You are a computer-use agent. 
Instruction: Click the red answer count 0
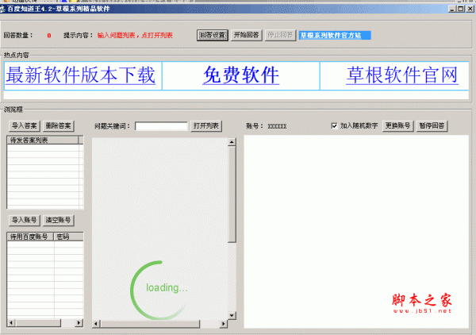coord(49,36)
